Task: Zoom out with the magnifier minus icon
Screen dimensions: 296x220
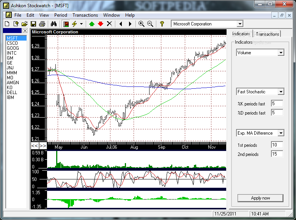Action: coord(150,24)
